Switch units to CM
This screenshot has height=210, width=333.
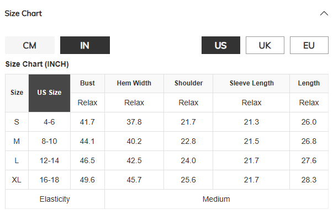[30, 45]
